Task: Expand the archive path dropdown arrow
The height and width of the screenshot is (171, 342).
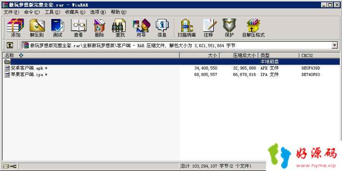Action: click(334, 45)
